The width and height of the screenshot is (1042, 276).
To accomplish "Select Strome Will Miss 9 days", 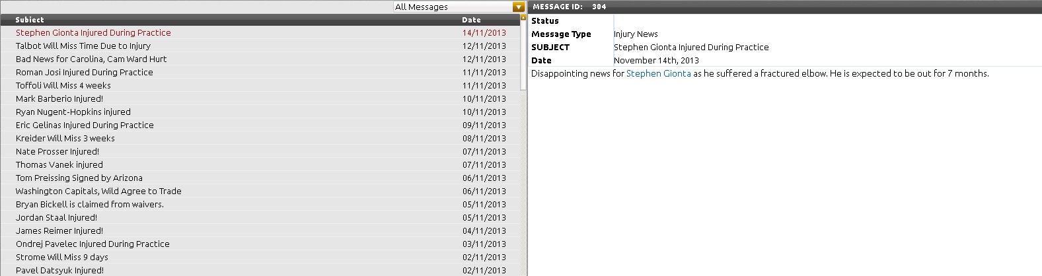I will 62,257.
